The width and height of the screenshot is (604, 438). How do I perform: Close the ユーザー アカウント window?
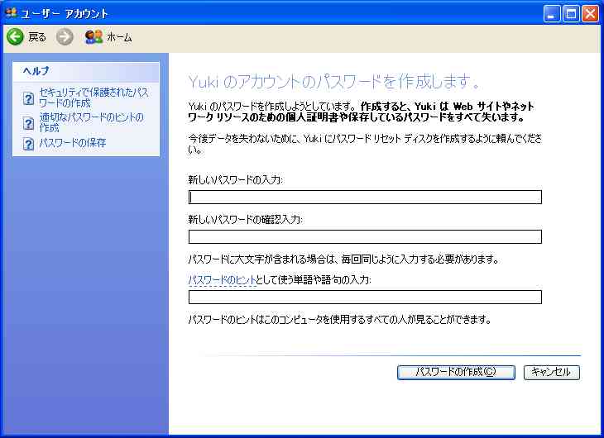click(590, 14)
